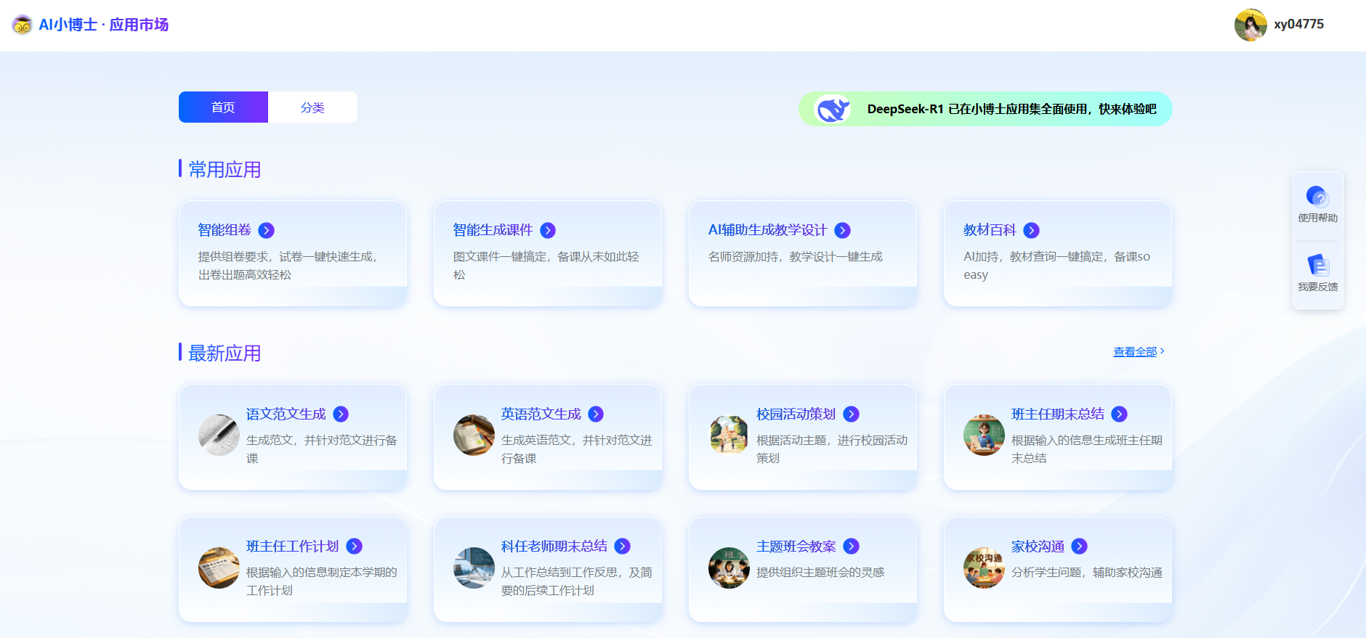Click the DeepSeek whale icon in banner
This screenshot has height=638, width=1366.
coord(833,110)
